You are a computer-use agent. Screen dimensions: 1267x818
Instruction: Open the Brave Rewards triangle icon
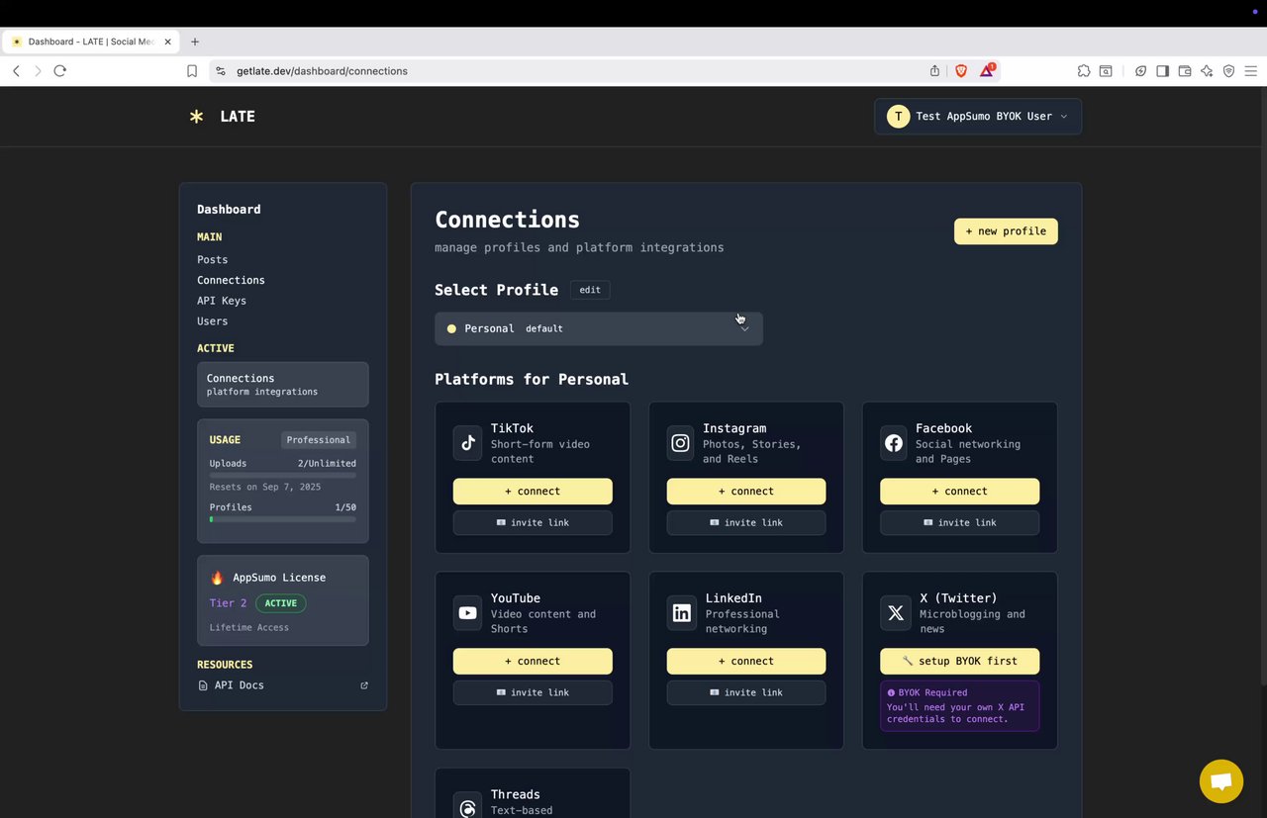988,70
